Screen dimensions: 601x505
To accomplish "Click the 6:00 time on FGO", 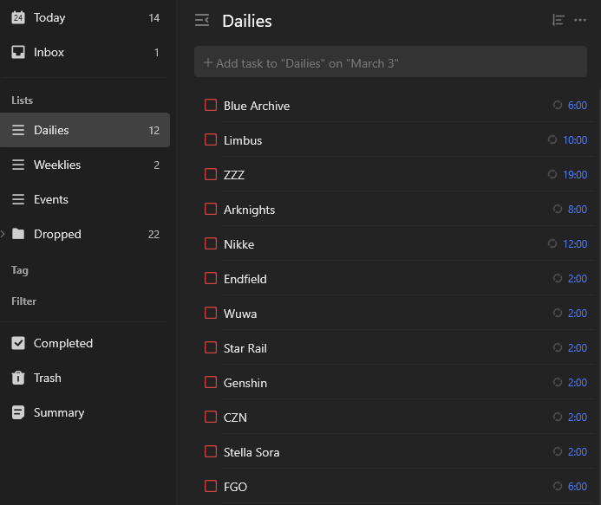I will click(x=578, y=486).
